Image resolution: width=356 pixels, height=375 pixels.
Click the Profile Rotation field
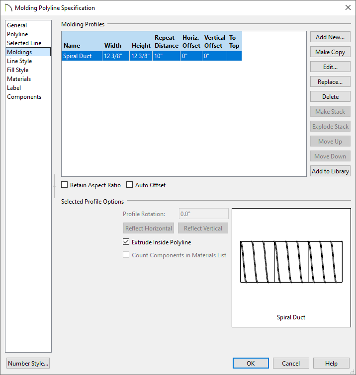tap(204, 214)
